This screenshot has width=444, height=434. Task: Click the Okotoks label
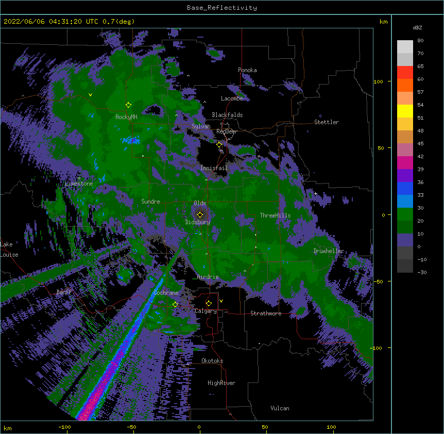tap(212, 361)
